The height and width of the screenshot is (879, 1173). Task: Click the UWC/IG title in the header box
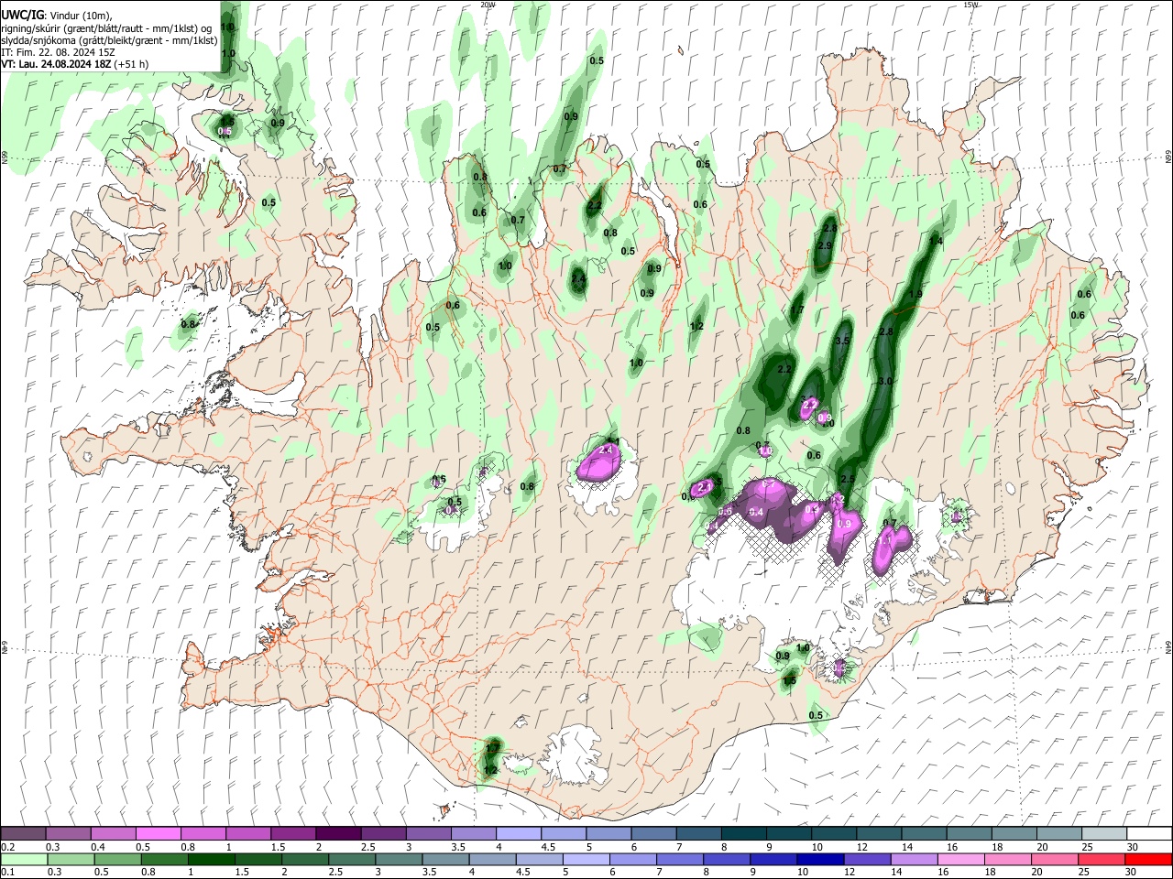click(22, 15)
